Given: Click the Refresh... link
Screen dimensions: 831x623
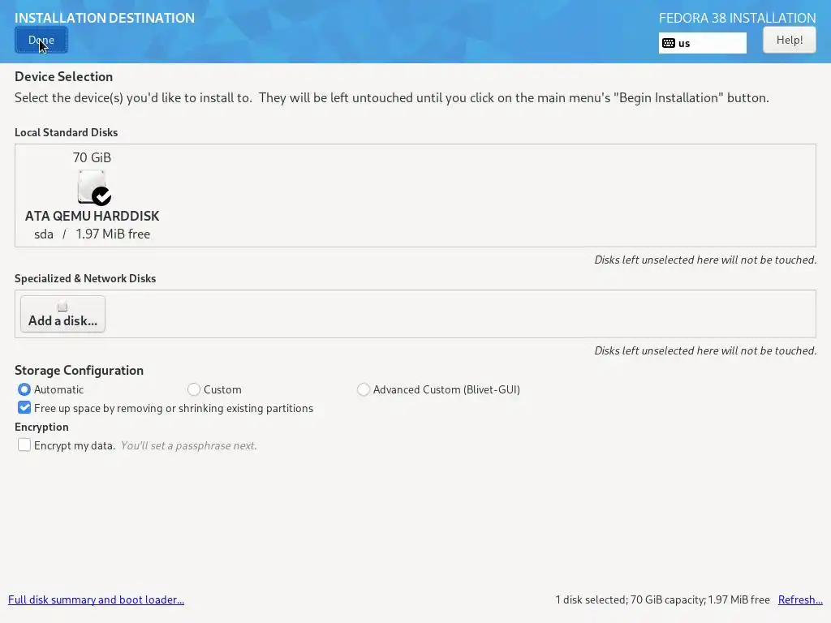Looking at the screenshot, I should coord(800,599).
